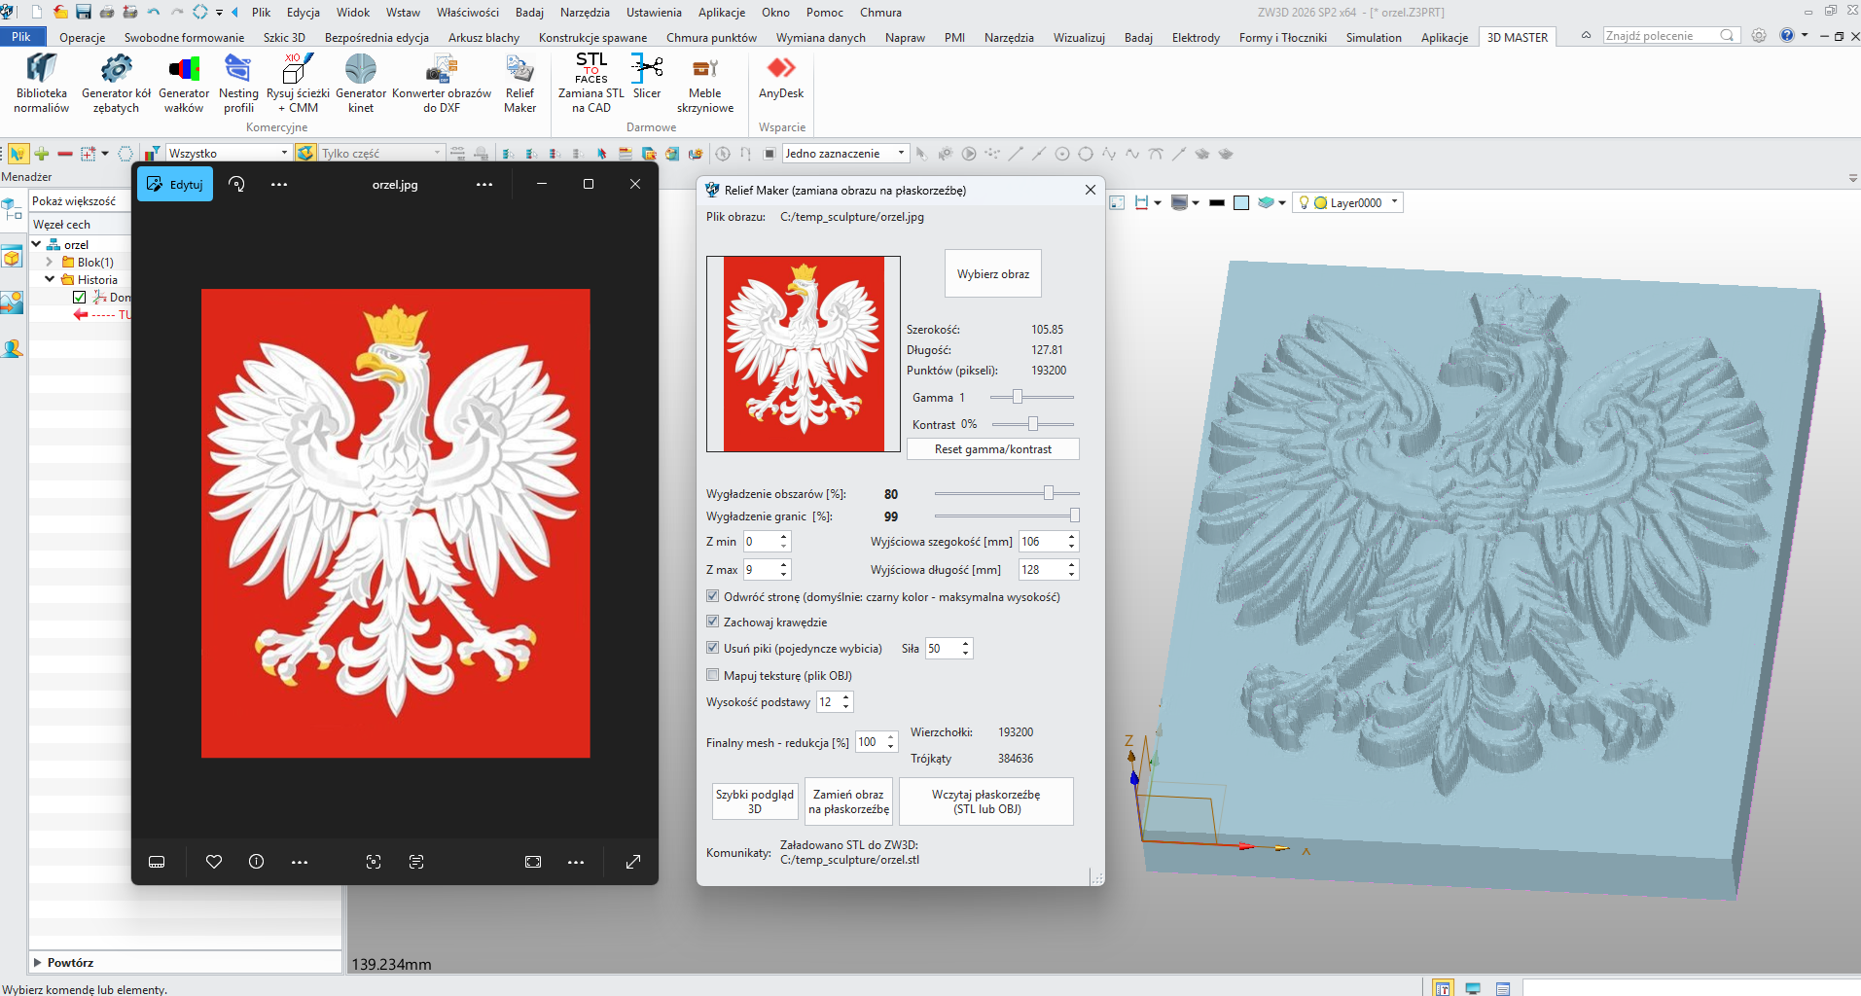1861x996 pixels.
Task: Uncheck the Historia item checkbox
Action: (x=80, y=298)
